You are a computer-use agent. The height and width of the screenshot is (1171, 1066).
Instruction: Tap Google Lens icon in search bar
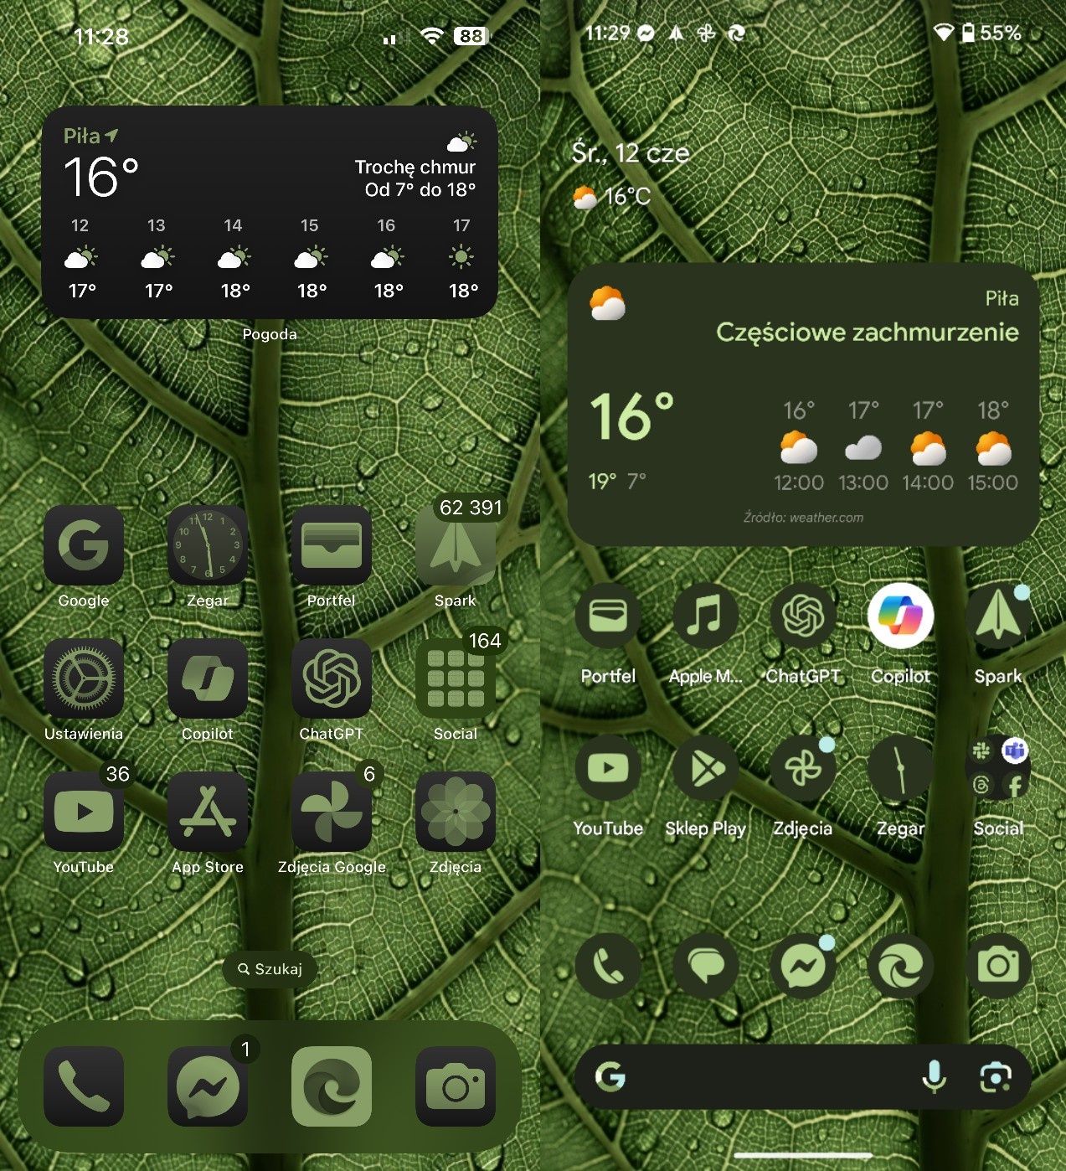[995, 1077]
